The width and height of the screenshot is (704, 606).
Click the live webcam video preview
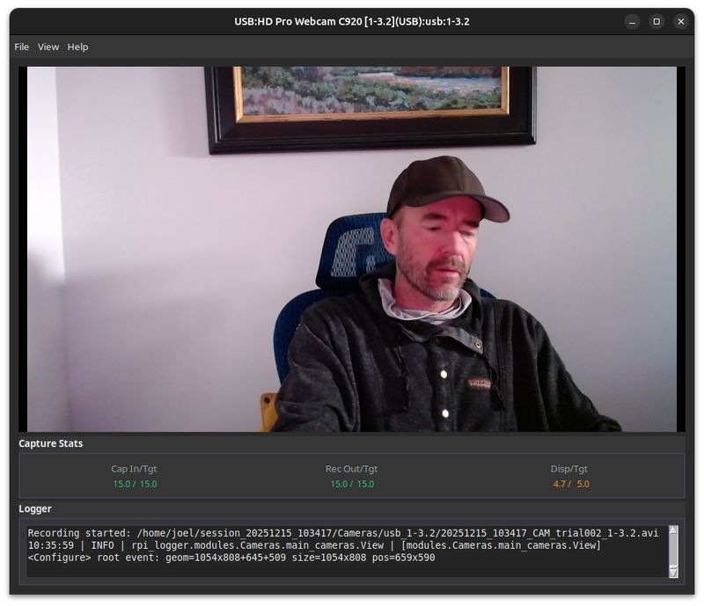pyautogui.click(x=350, y=248)
